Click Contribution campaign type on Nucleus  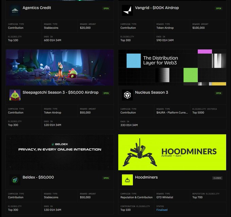click(x=128, y=112)
